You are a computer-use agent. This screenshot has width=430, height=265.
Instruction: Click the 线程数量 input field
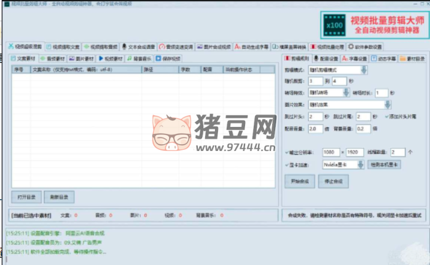pos(397,152)
